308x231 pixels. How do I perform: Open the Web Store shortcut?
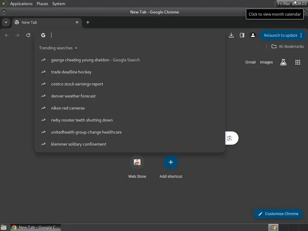tap(137, 167)
